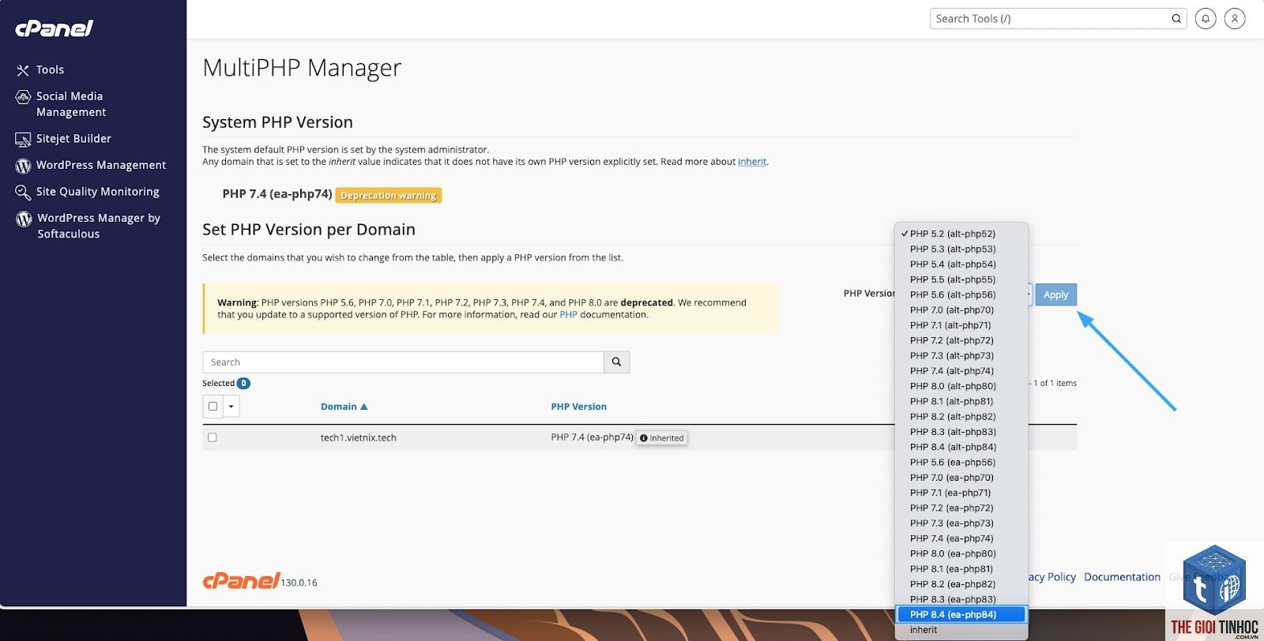Viewport: 1264px width, 641px height.
Task: Open the user account icon
Action: tap(1235, 19)
